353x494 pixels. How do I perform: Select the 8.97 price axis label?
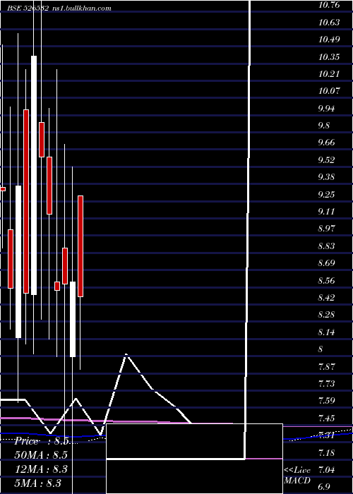pyautogui.click(x=326, y=229)
